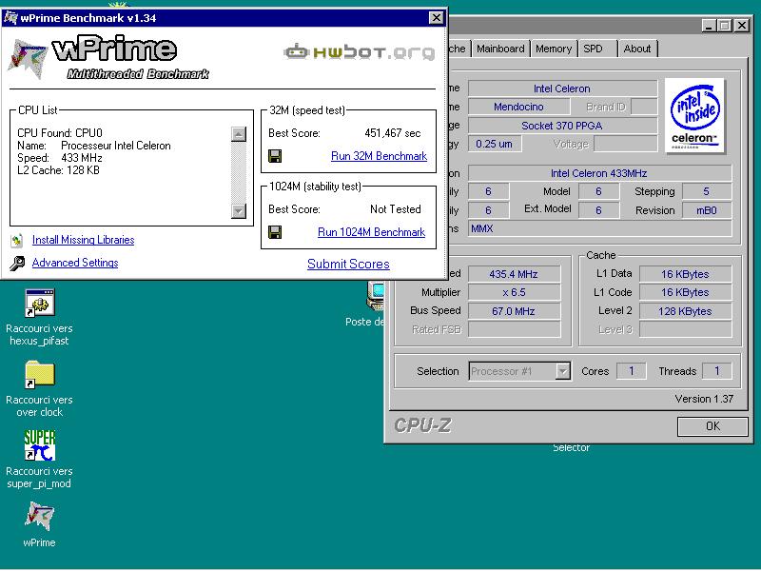Click the save icon beside Run 32M Benchmark
The image size is (761, 571).
[x=275, y=156]
